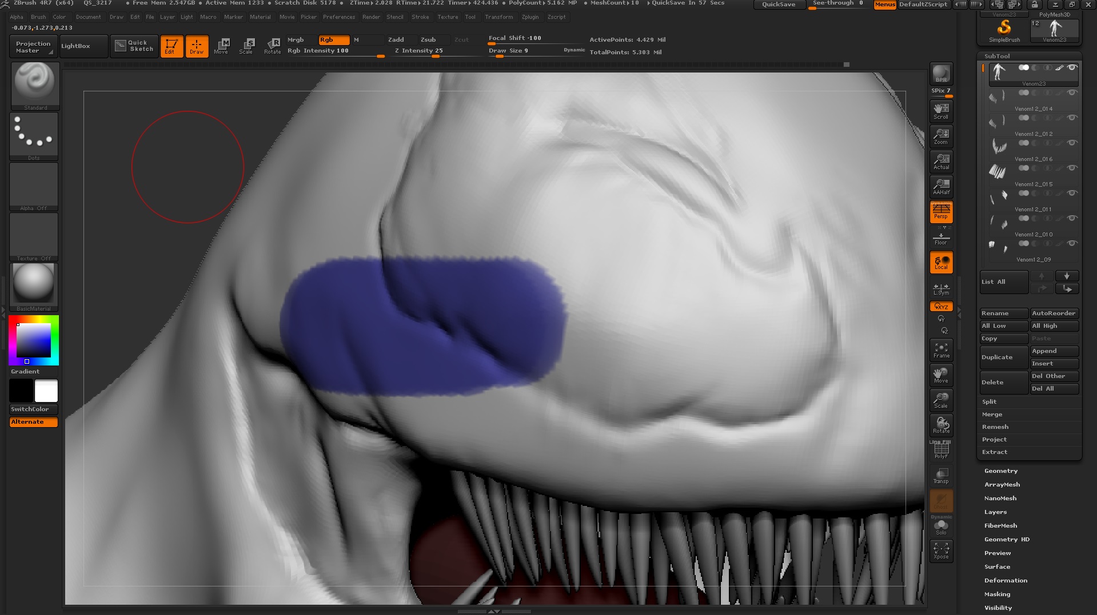
Task: Toggle Perspective view mode
Action: tap(941, 212)
